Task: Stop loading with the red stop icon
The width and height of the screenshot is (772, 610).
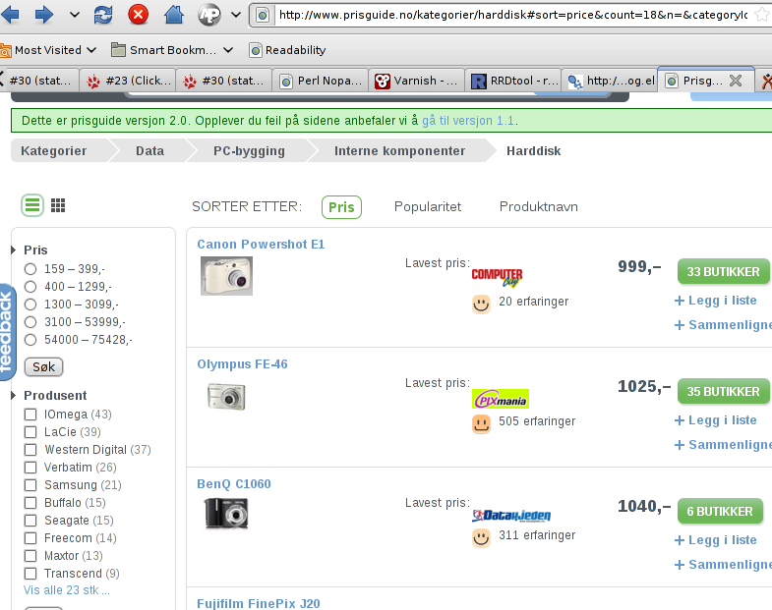Action: click(139, 15)
